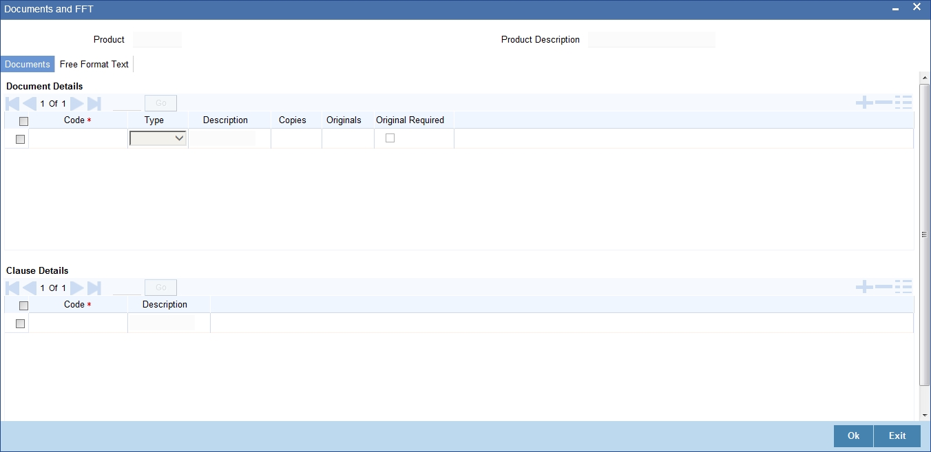Open the Type dropdown in document row
931x452 pixels.
158,138
